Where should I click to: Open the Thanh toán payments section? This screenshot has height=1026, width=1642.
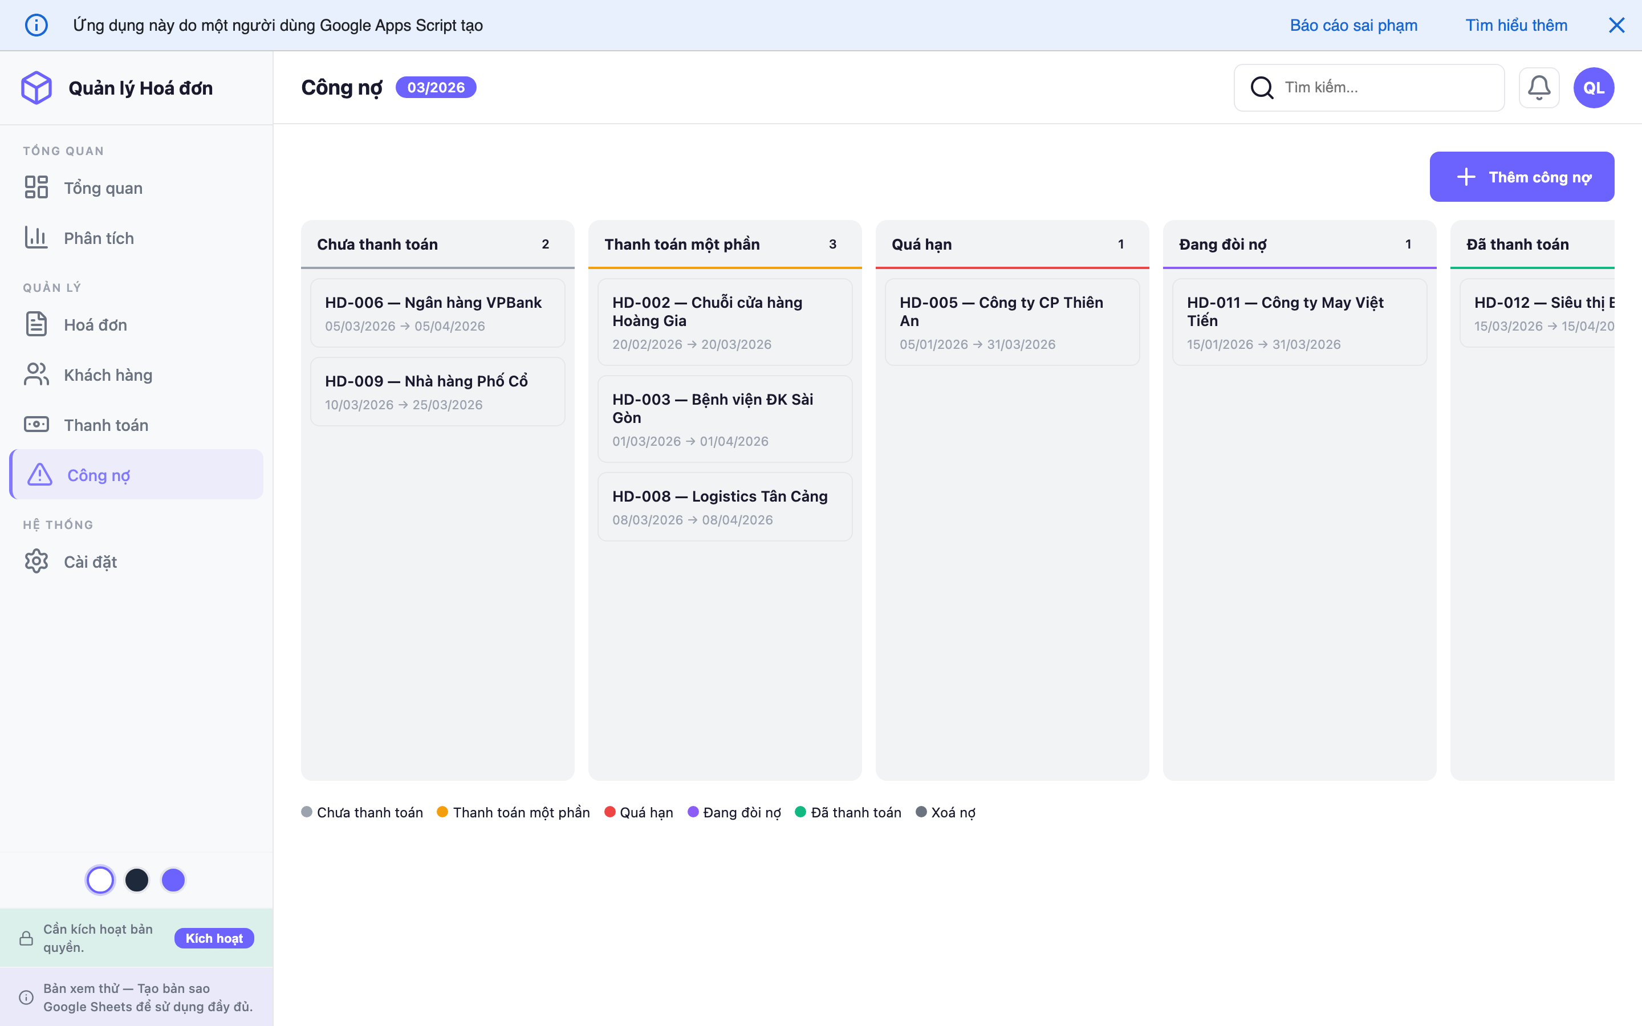(x=36, y=424)
